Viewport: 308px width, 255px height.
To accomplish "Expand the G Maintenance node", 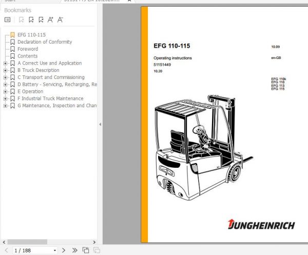I will [5, 106].
